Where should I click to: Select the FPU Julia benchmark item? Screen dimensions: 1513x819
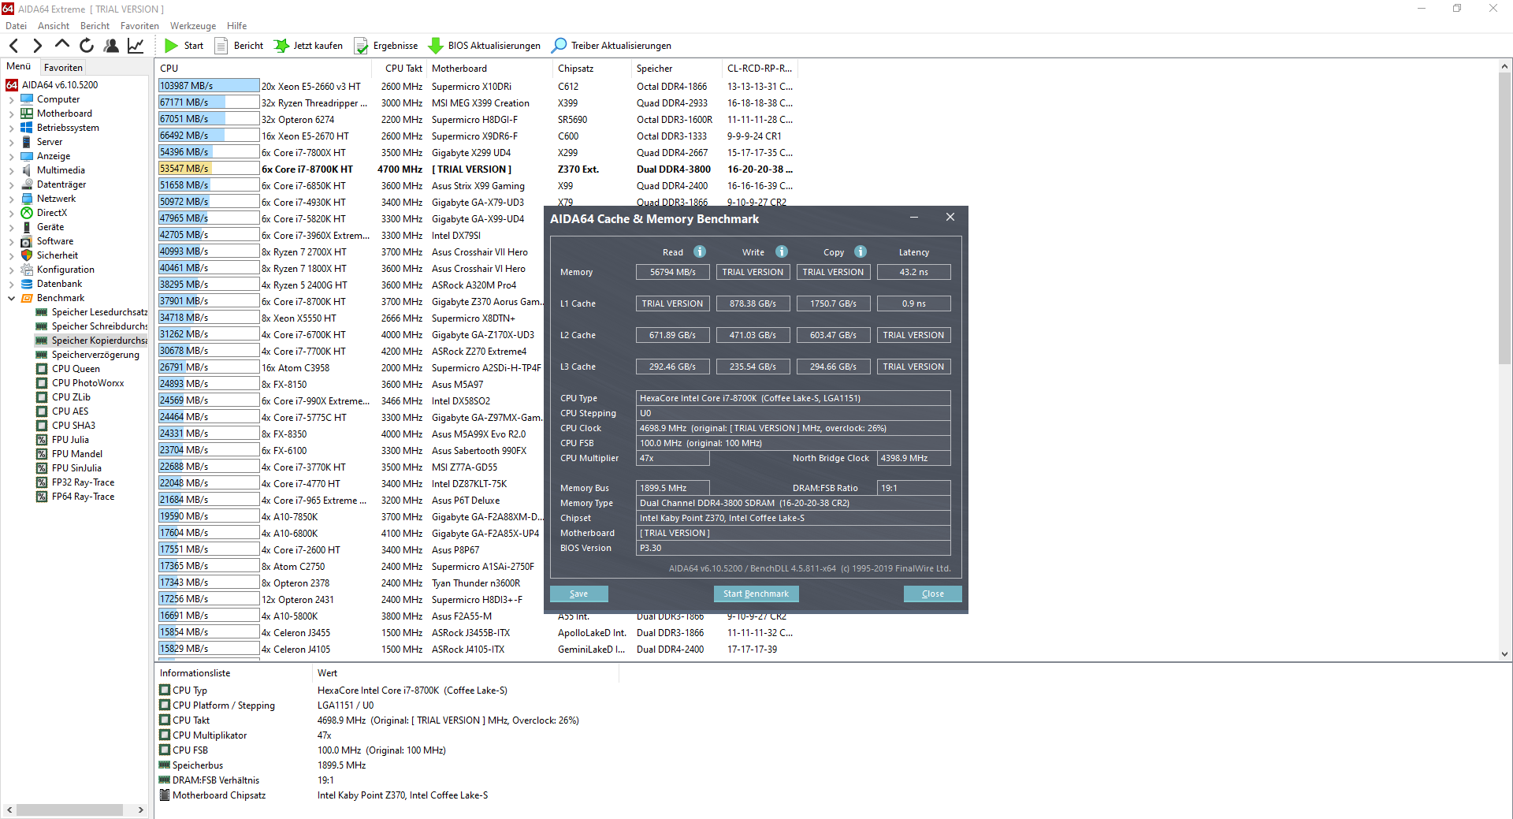70,440
